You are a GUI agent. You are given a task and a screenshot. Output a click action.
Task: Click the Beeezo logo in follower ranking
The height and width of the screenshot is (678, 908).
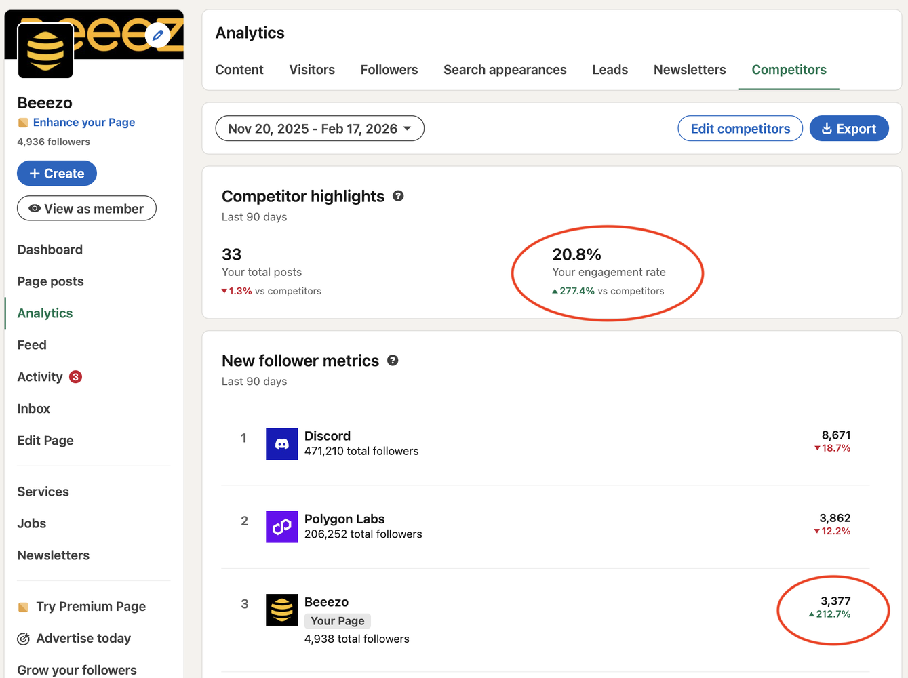281,610
